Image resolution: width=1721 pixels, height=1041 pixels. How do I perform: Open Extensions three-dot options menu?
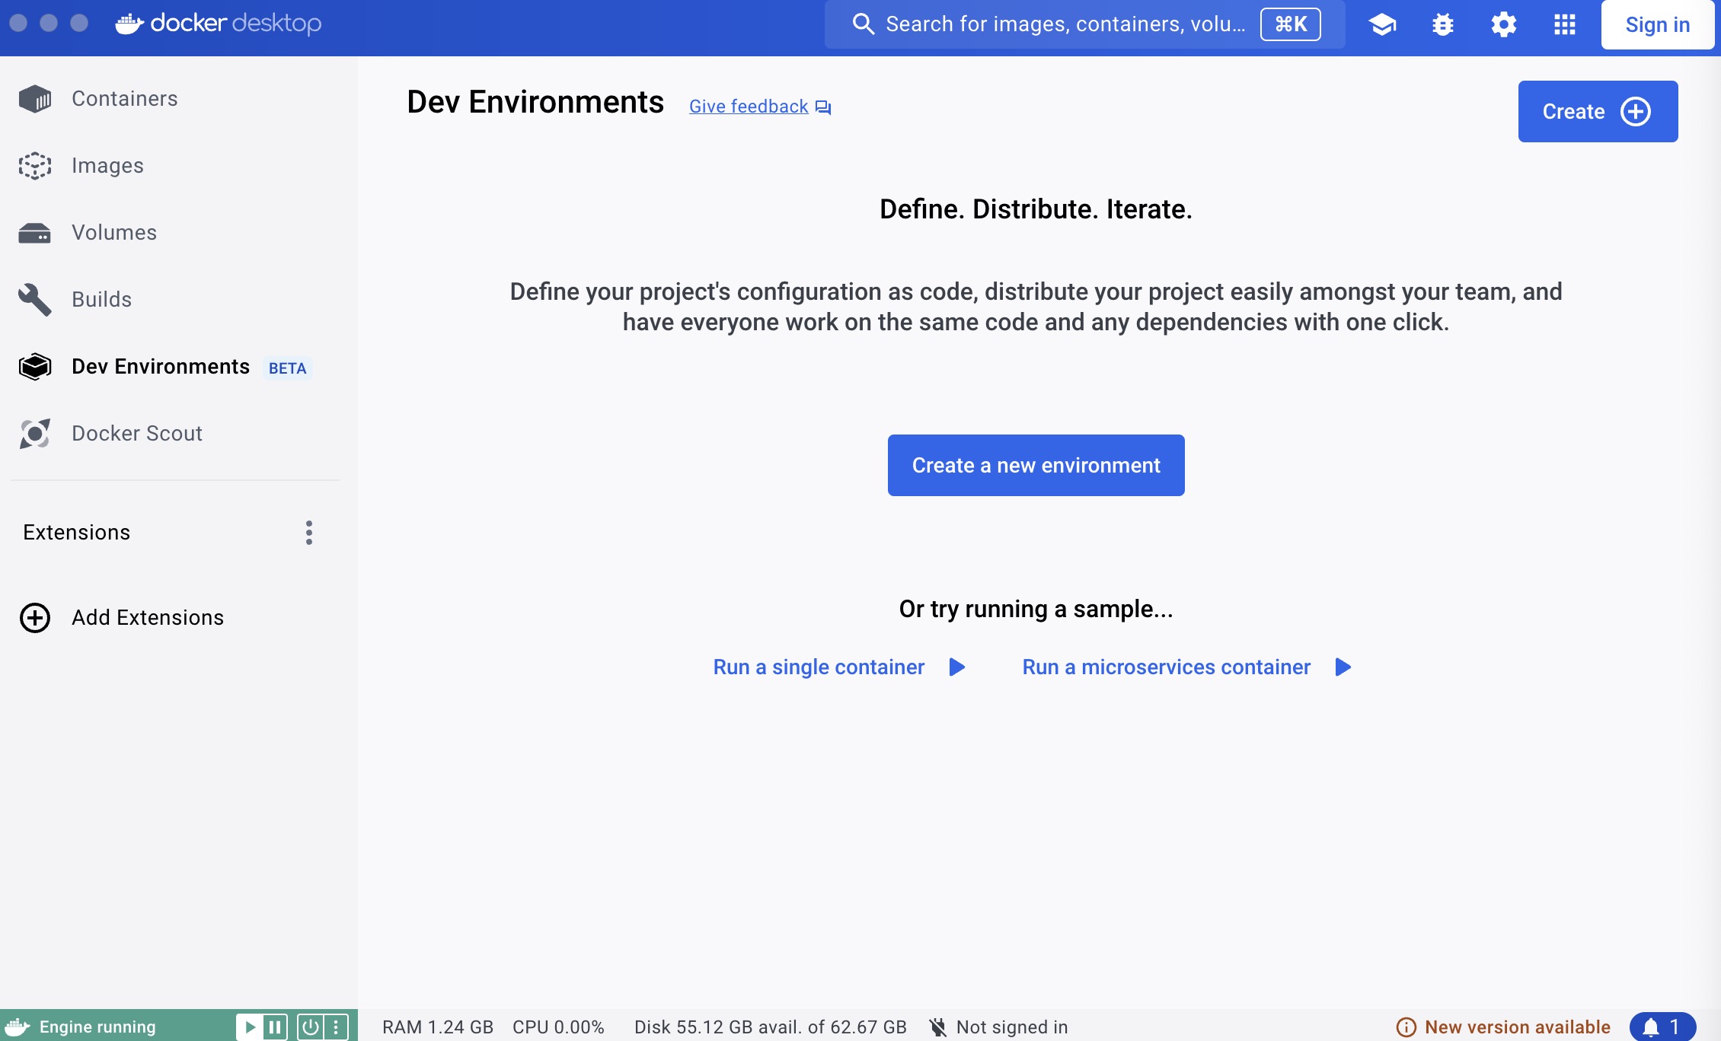309,533
